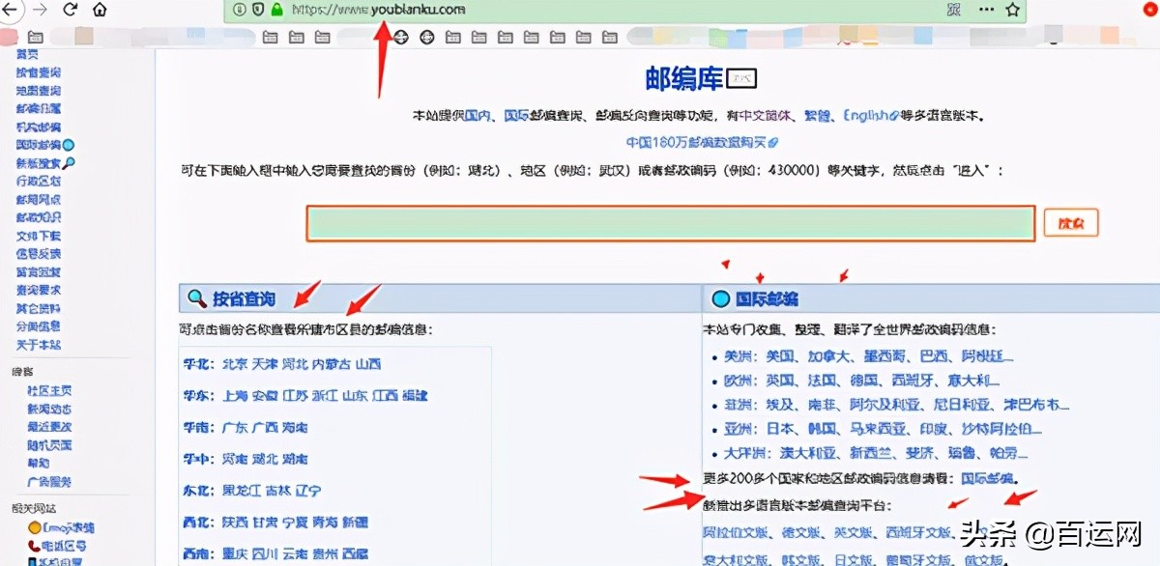Navigate back with the browser back arrow
Viewport: 1160px width, 566px height.
(x=10, y=10)
